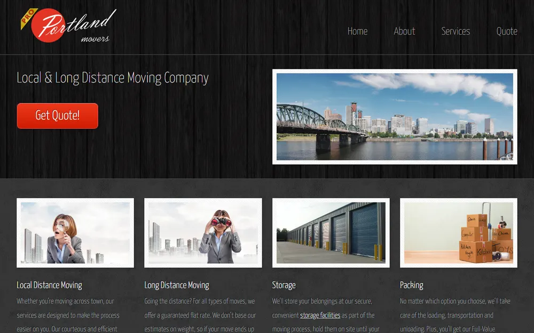The width and height of the screenshot is (534, 333).
Task: Open the Portland skyline bridge photo
Action: (x=395, y=117)
